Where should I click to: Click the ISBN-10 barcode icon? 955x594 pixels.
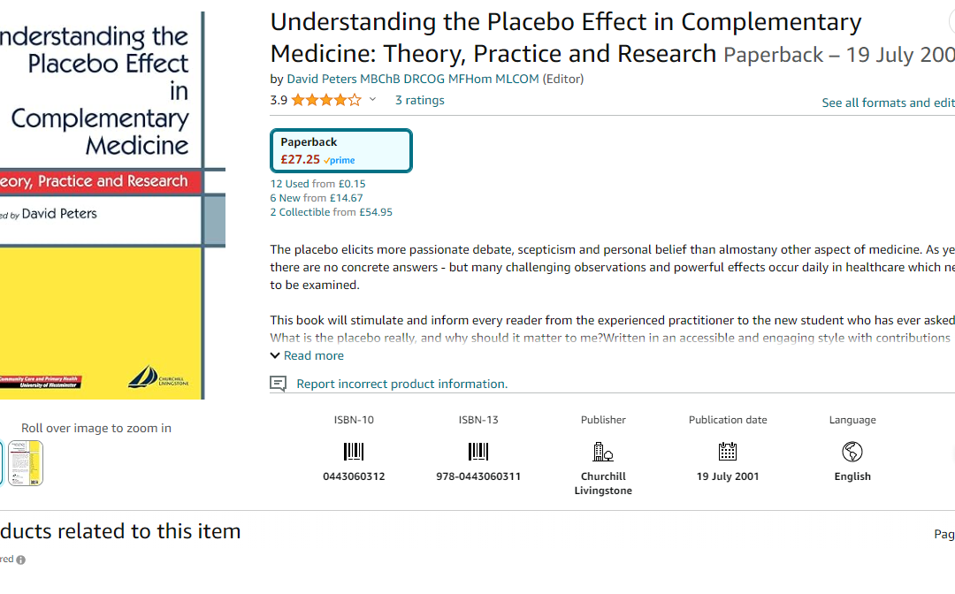pyautogui.click(x=353, y=452)
